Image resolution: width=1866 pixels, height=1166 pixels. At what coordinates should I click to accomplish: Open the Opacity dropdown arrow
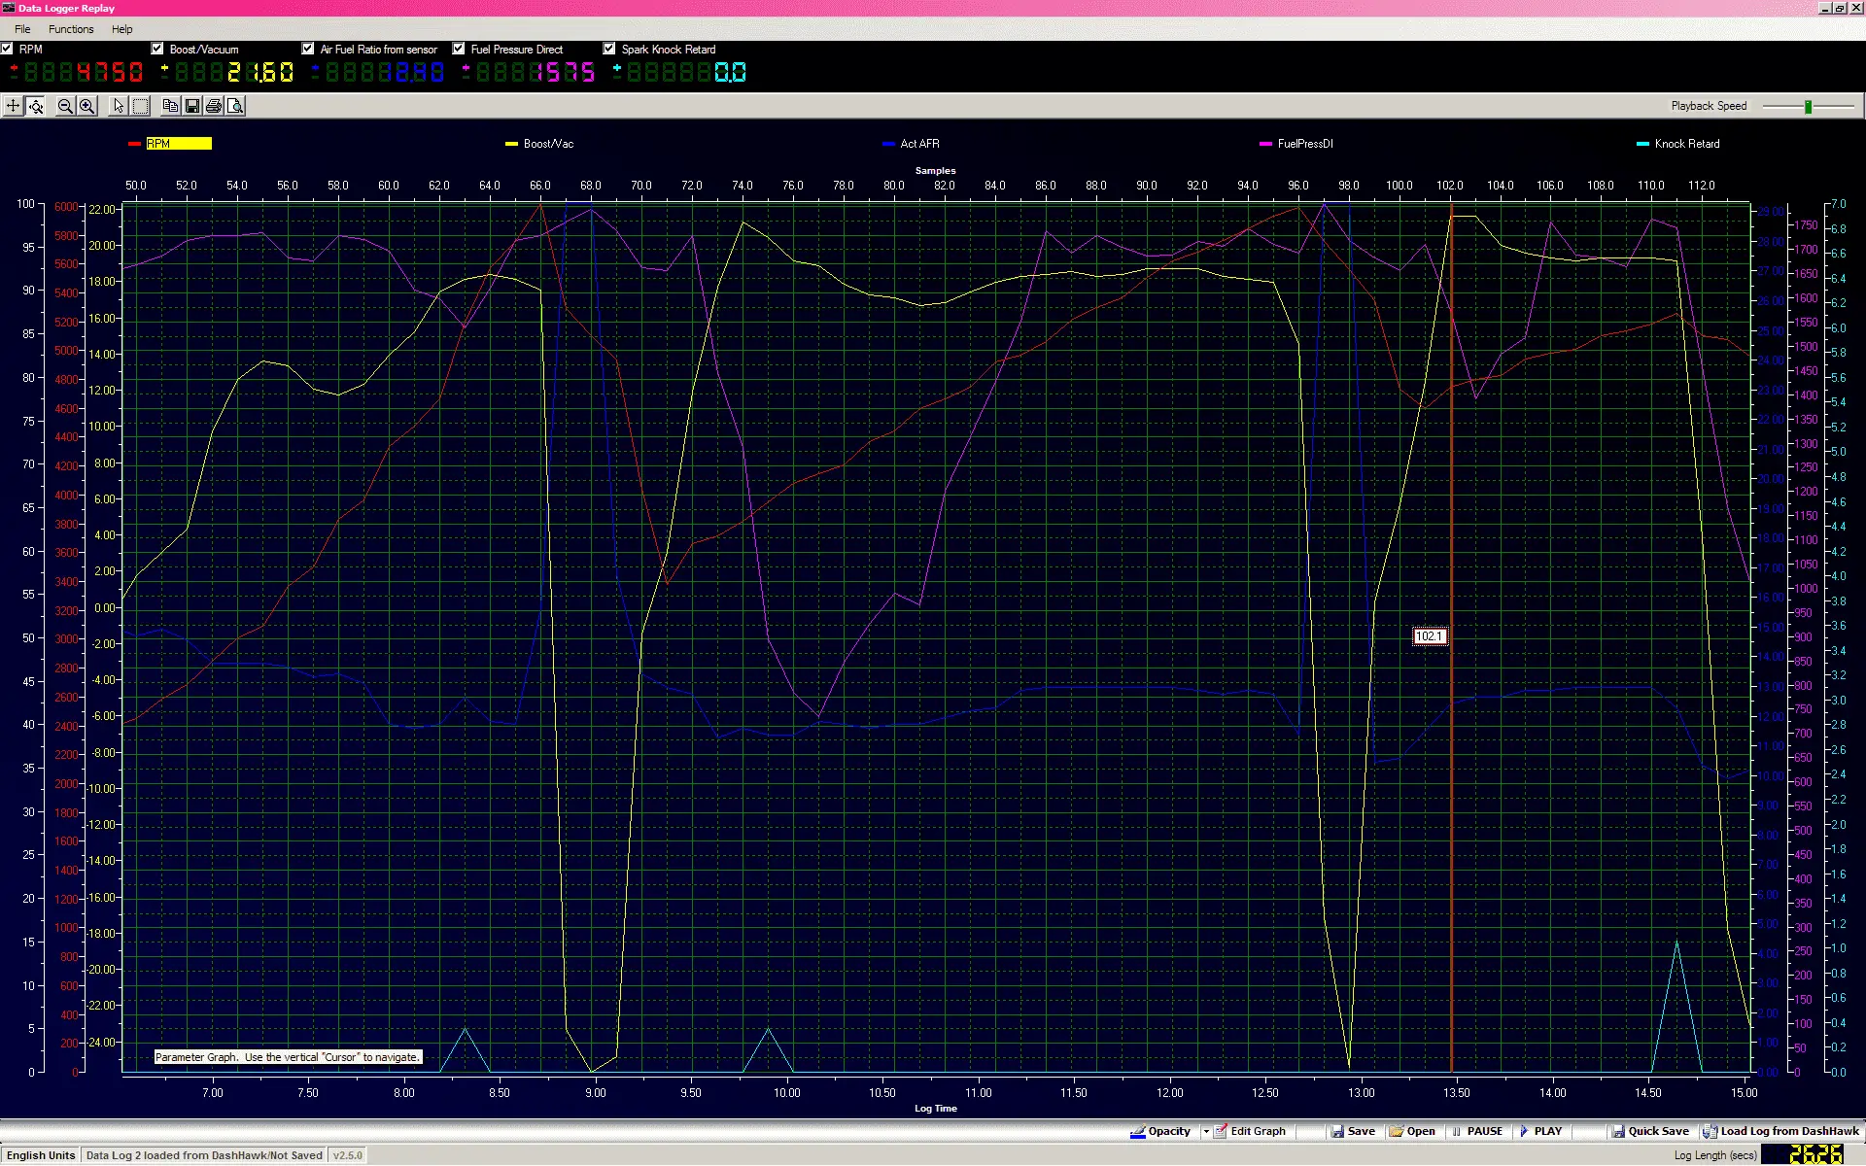tap(1206, 1131)
